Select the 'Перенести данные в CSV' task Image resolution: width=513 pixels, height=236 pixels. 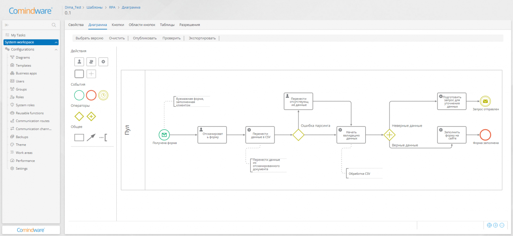[260, 135]
